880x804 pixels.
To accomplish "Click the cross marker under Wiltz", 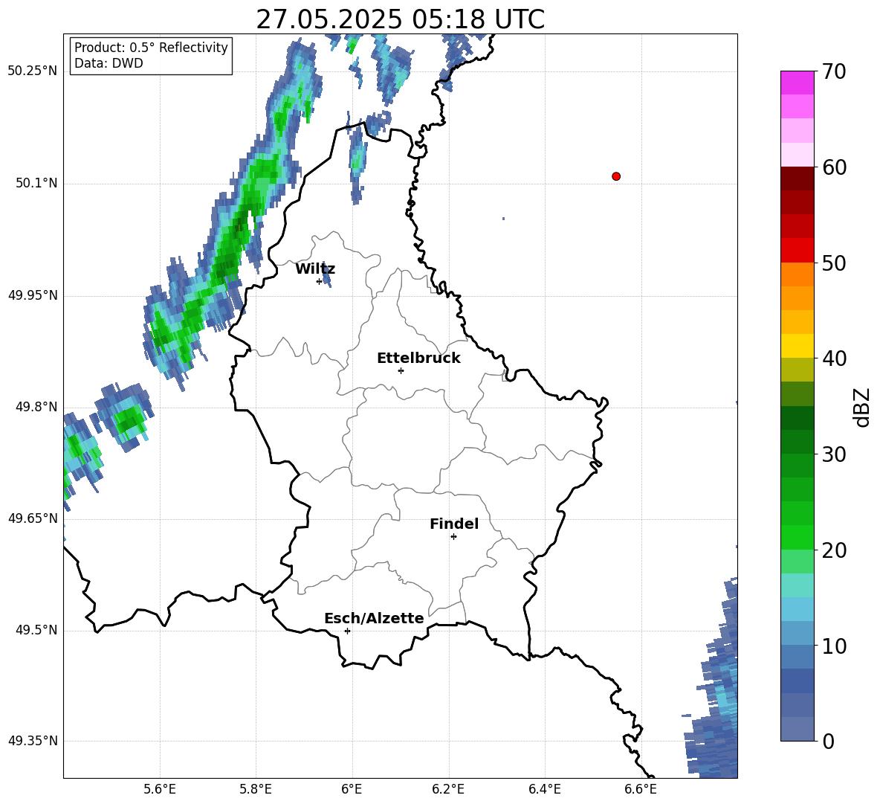I will [x=320, y=281].
